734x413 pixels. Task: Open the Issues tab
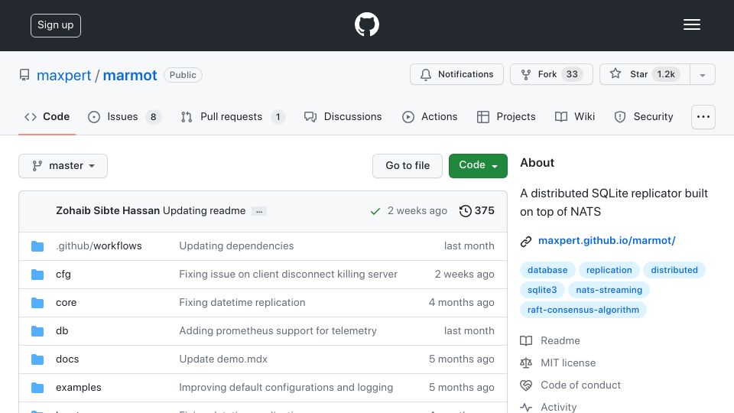pyautogui.click(x=125, y=116)
